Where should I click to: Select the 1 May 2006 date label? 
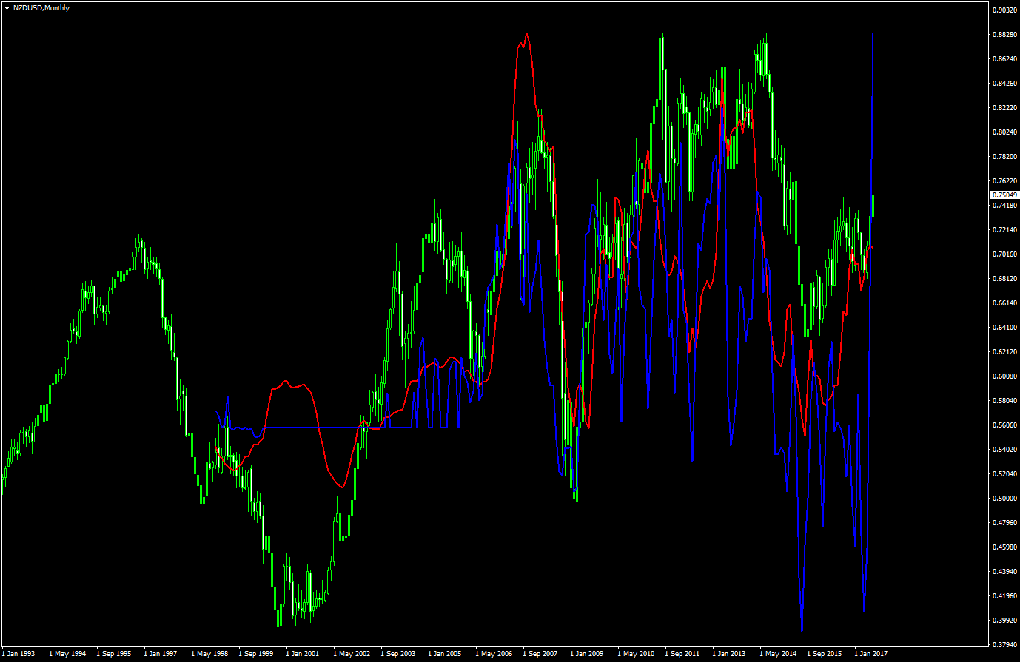tap(494, 654)
